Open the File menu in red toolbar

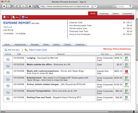point(6,17)
